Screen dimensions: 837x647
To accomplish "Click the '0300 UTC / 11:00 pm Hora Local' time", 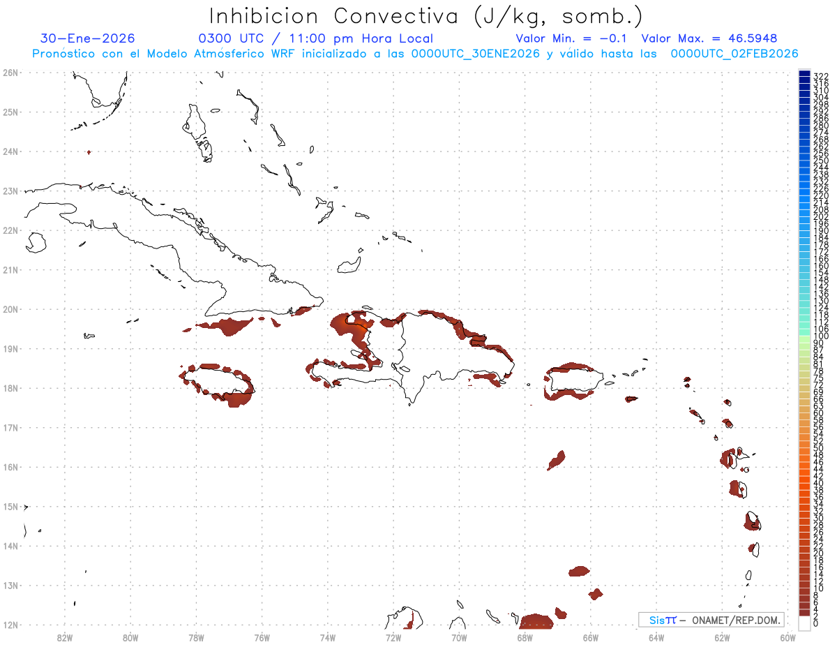I will pos(316,38).
